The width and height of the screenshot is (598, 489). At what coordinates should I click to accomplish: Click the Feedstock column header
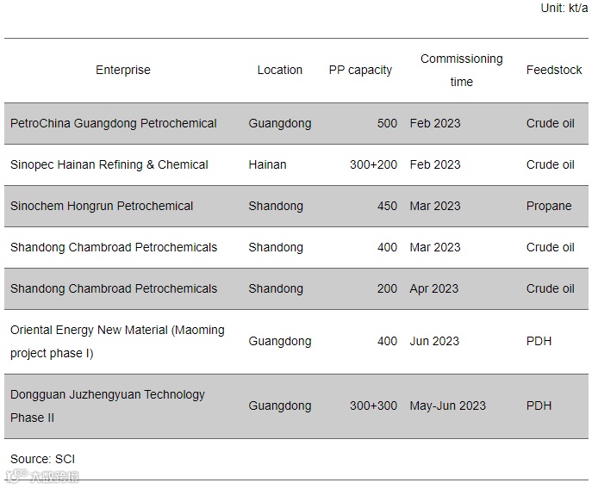point(554,70)
